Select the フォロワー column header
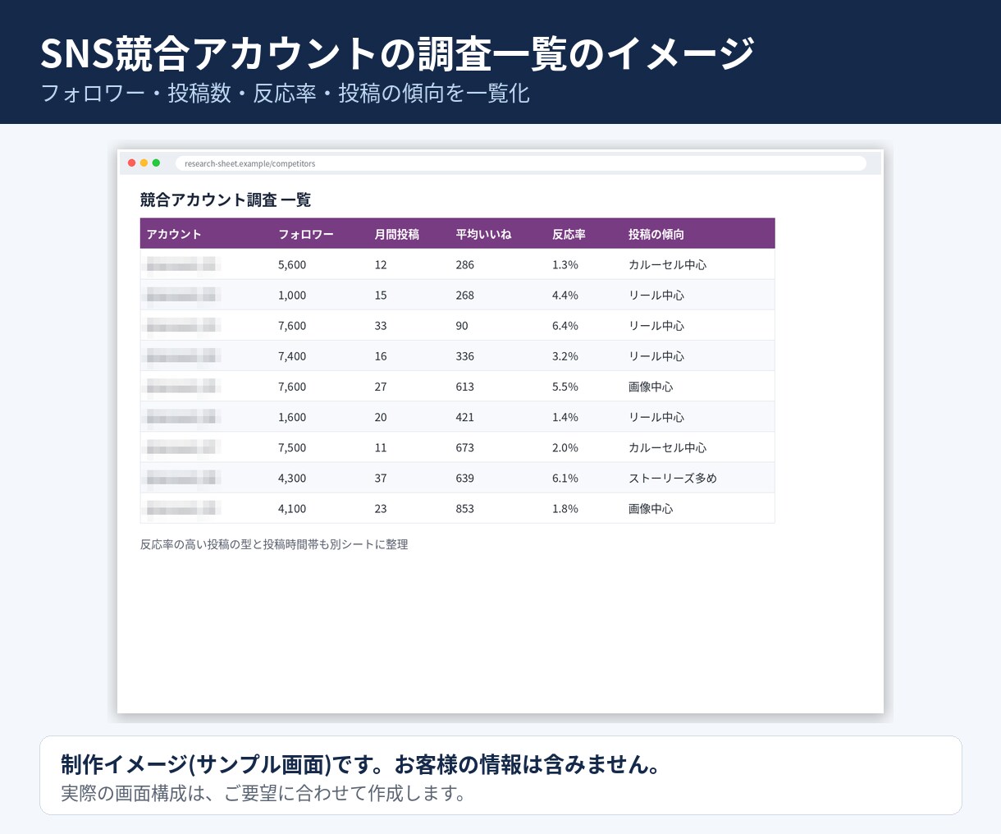The height and width of the screenshot is (834, 1001). [306, 234]
